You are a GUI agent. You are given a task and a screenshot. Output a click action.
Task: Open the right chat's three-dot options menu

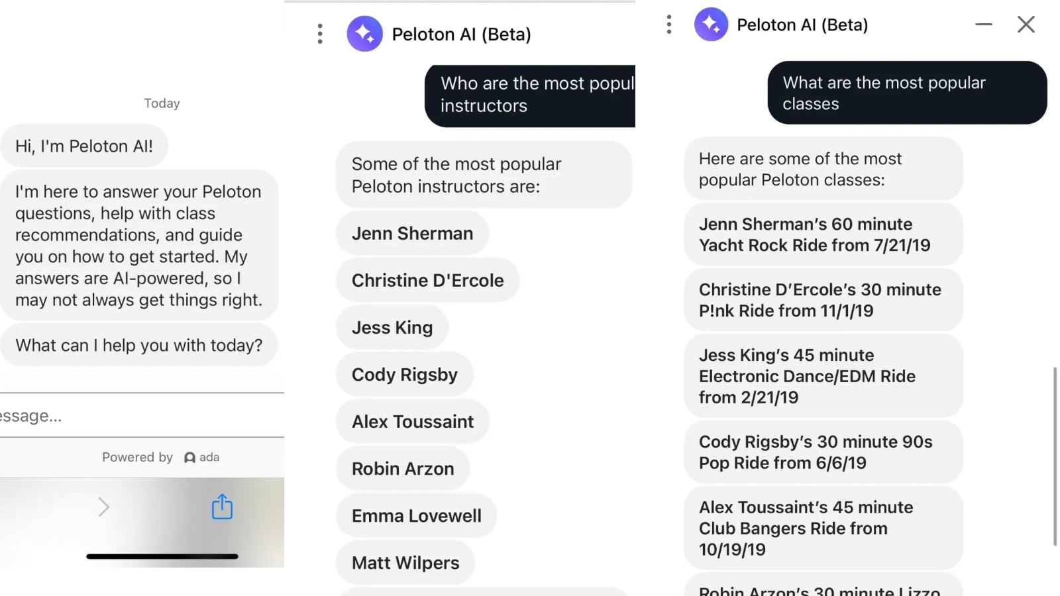[x=669, y=25]
